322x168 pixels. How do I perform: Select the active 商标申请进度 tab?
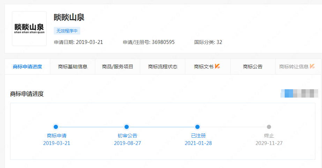(x=27, y=67)
